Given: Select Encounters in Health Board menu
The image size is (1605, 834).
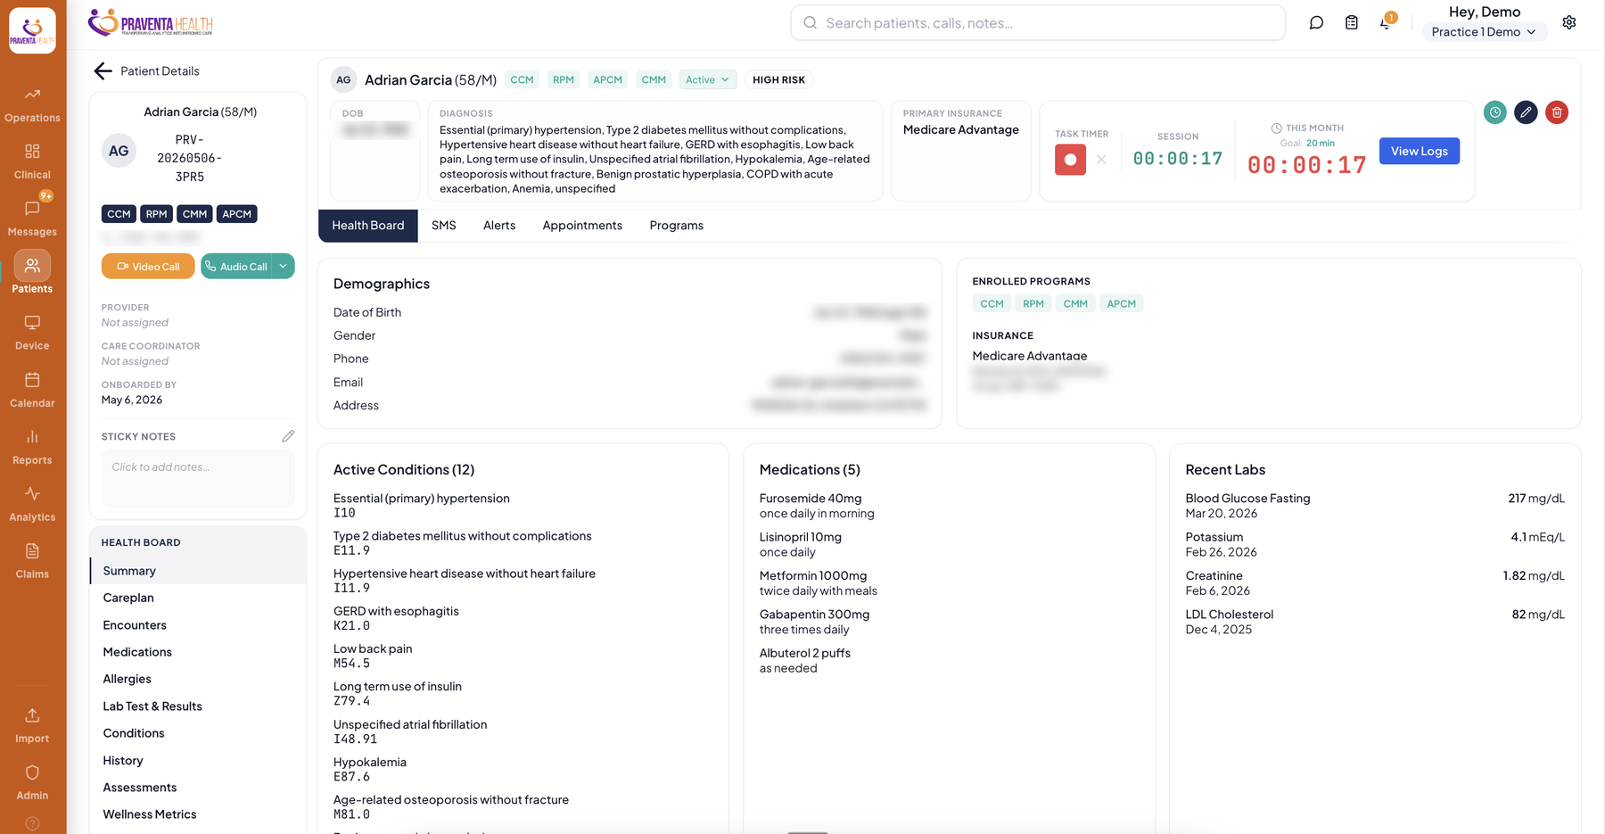Looking at the screenshot, I should [198, 625].
